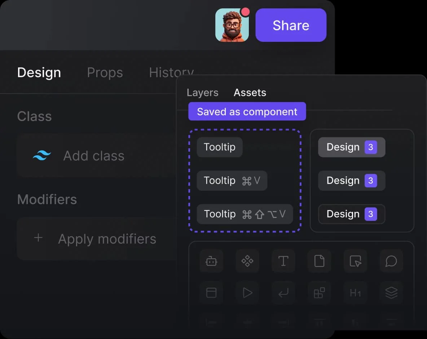Click the user avatar with notification dot
Screen dimensions: 427x339
232,25
